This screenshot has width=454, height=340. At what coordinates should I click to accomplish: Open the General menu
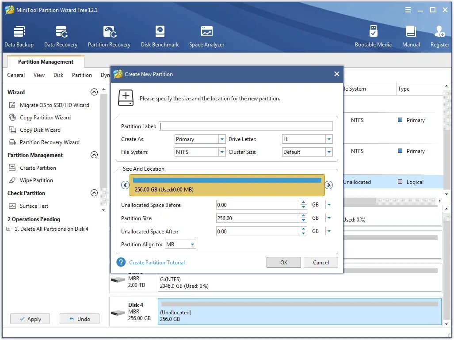click(x=16, y=75)
